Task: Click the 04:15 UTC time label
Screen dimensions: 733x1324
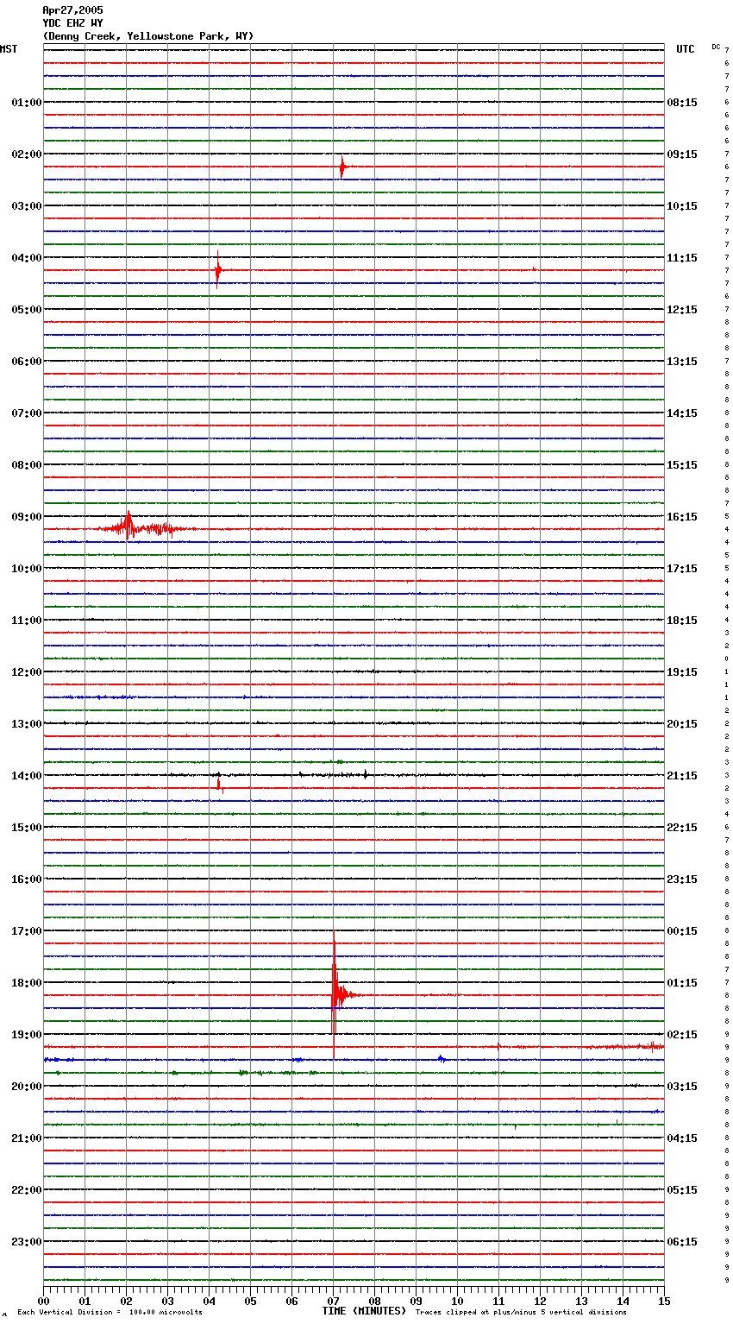Action: [682, 1138]
